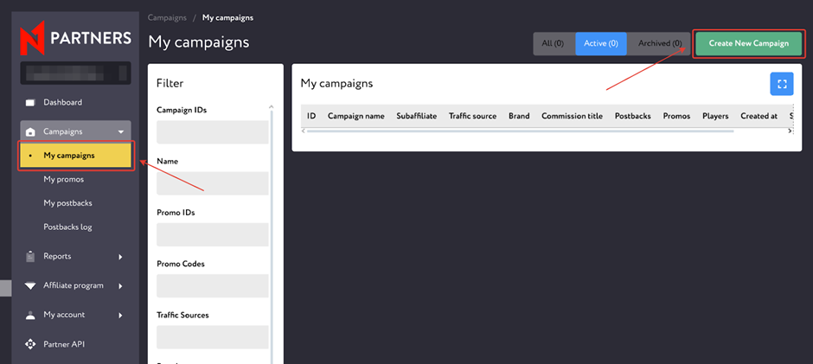Collapse the Campaigns menu arrow

(x=120, y=132)
